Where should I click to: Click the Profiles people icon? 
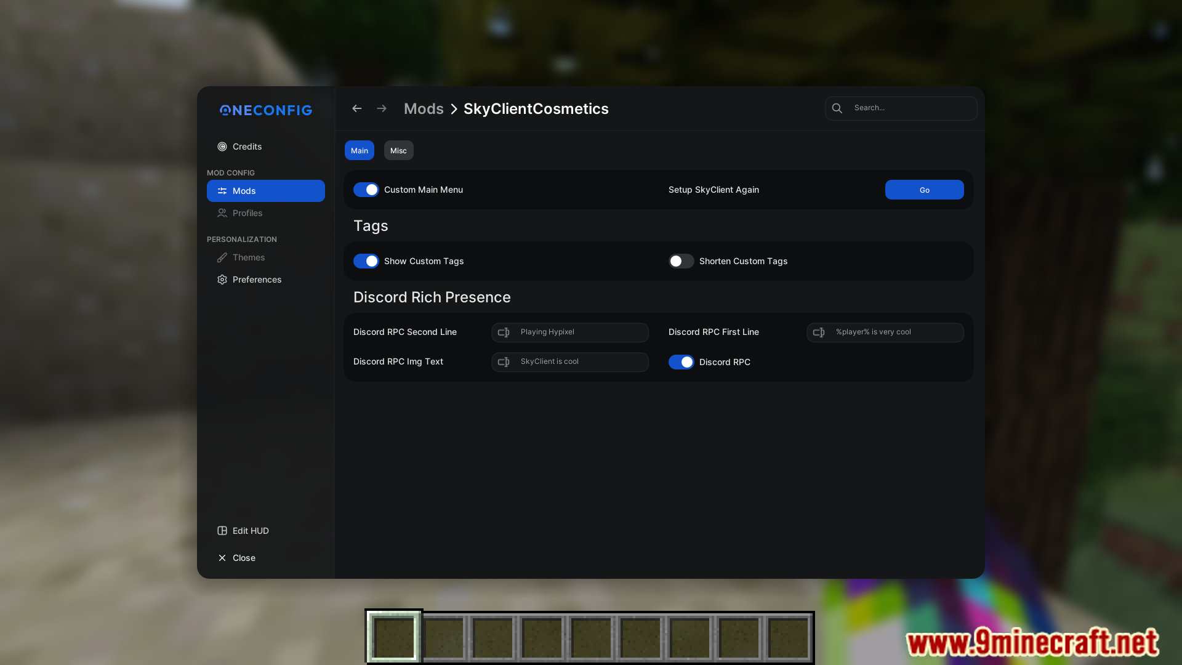(222, 213)
